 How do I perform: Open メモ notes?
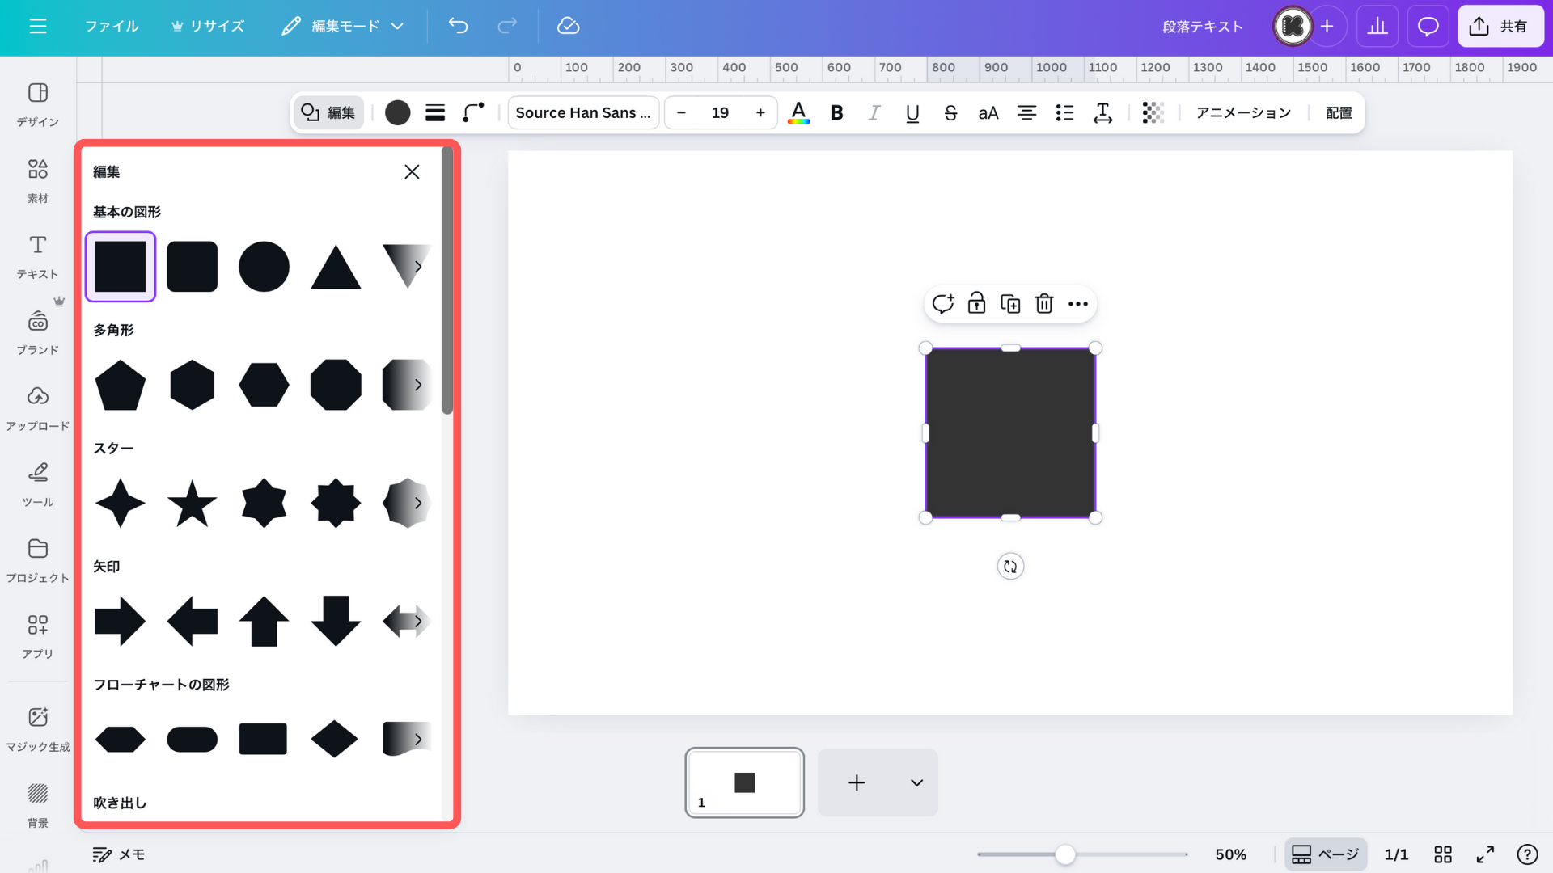click(118, 854)
